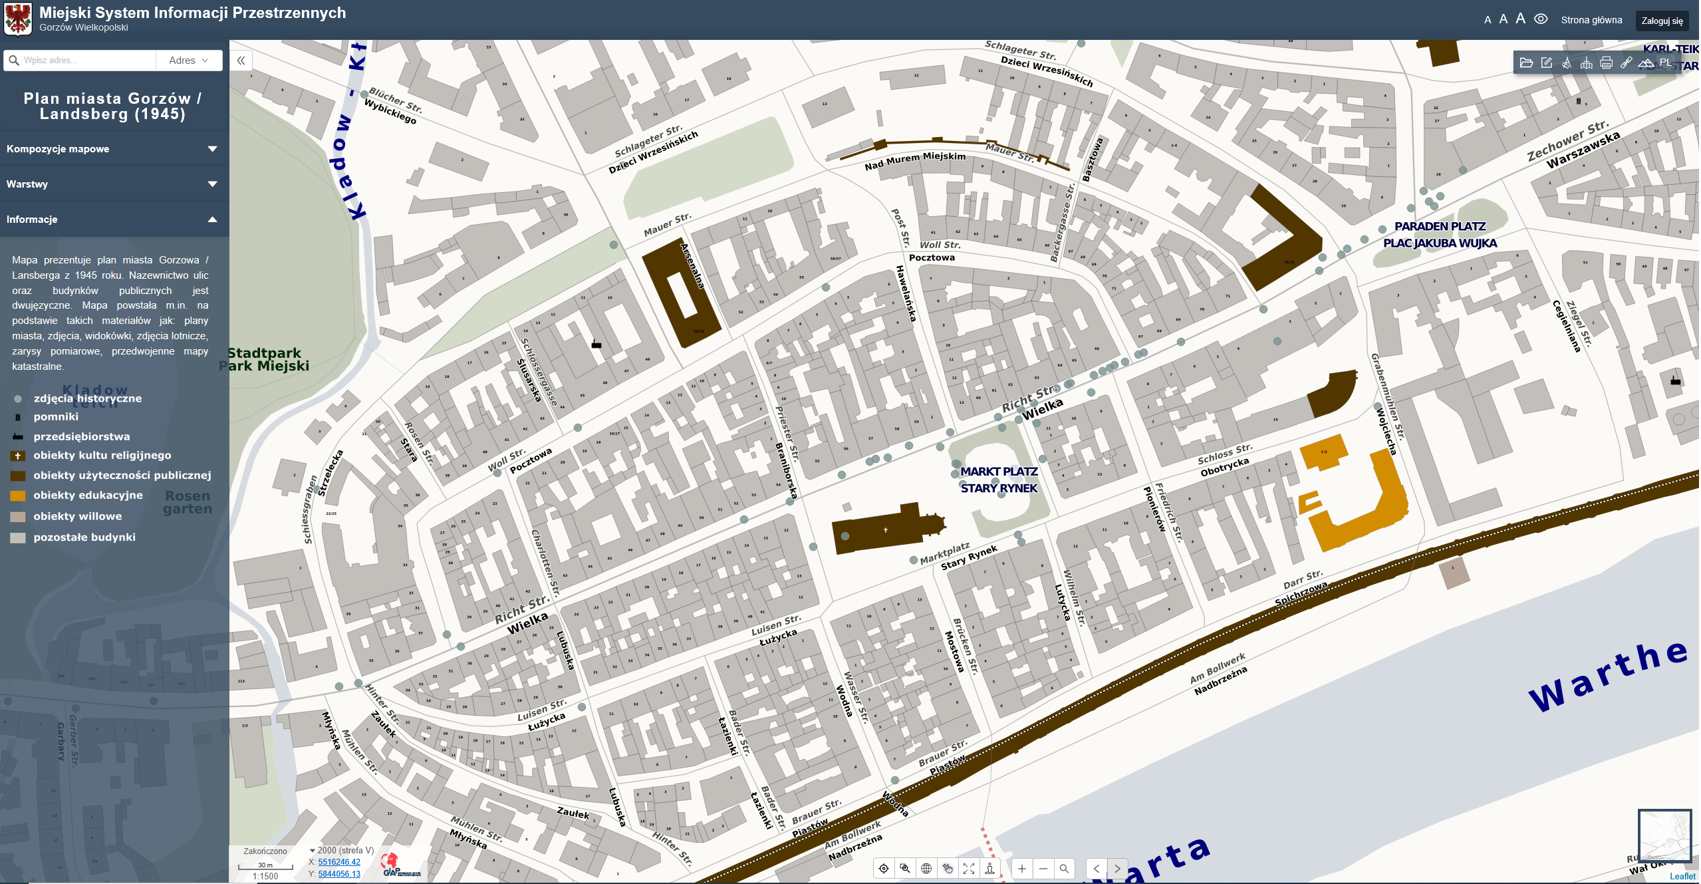Screen dimensions: 1701x884
Task: Click Y coordinate link 5844056.13
Action: click(x=339, y=874)
